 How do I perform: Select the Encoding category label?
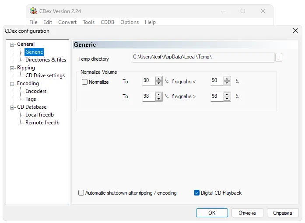click(x=28, y=83)
